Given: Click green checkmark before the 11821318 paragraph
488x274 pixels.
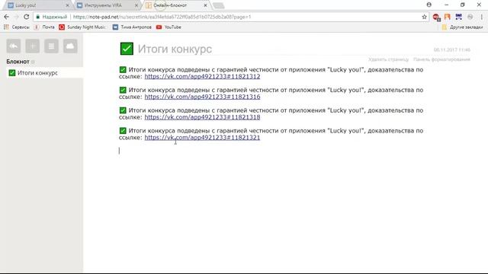Looking at the screenshot, I should pyautogui.click(x=123, y=110).
